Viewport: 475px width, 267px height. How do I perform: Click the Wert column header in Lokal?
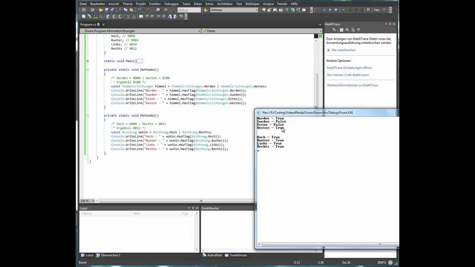point(157,214)
